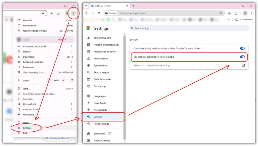The height and width of the screenshot is (146, 258).
Task: Click the three-dot Chrome menu icon
Action: click(x=73, y=13)
